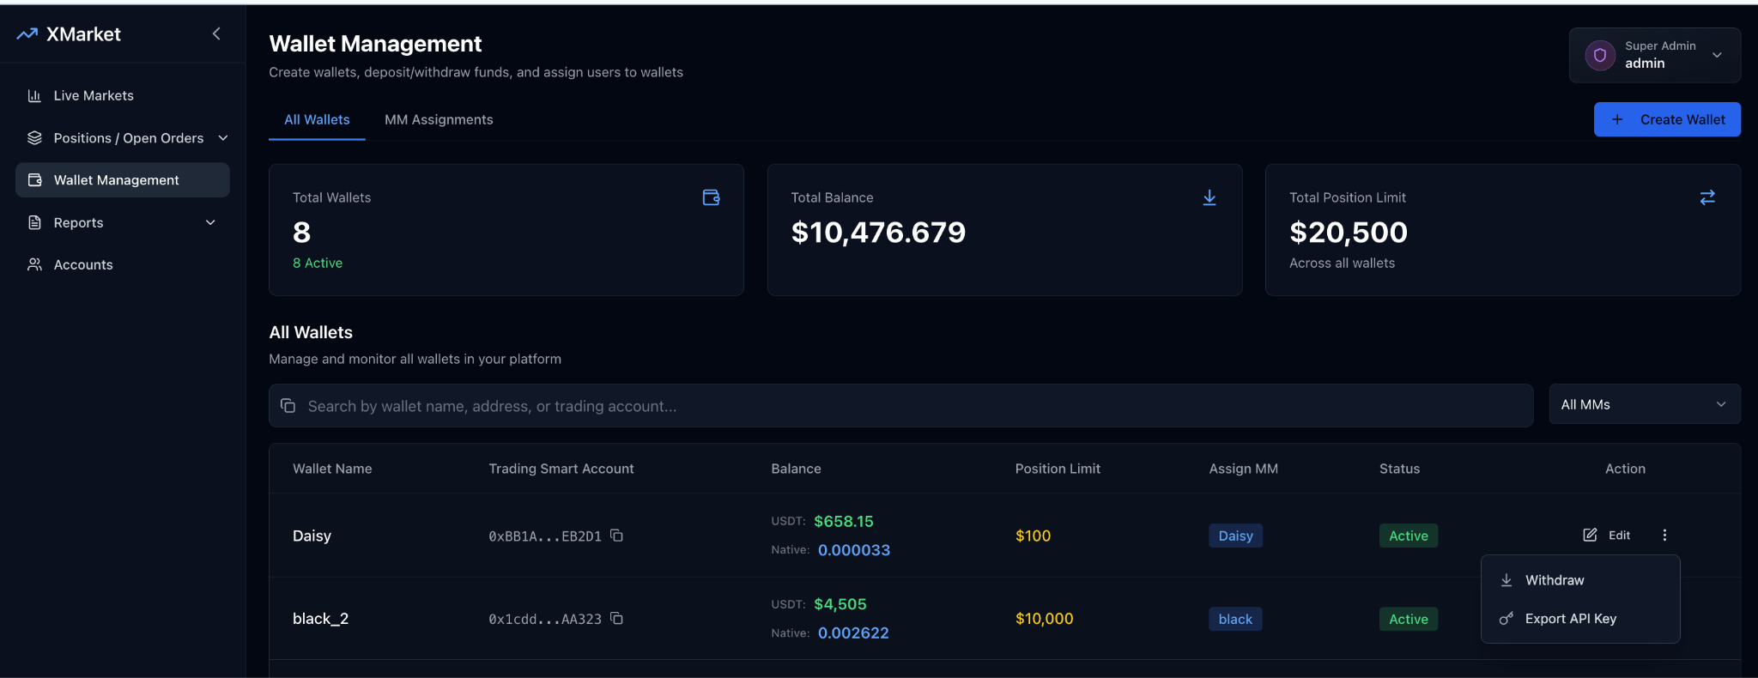Click the Total Position Limit swap icon
1758x678 pixels.
pos(1706,197)
